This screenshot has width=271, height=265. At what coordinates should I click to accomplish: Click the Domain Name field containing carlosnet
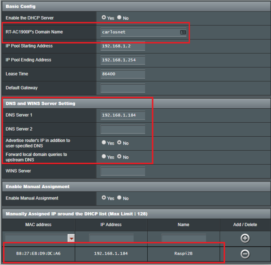tap(143, 32)
